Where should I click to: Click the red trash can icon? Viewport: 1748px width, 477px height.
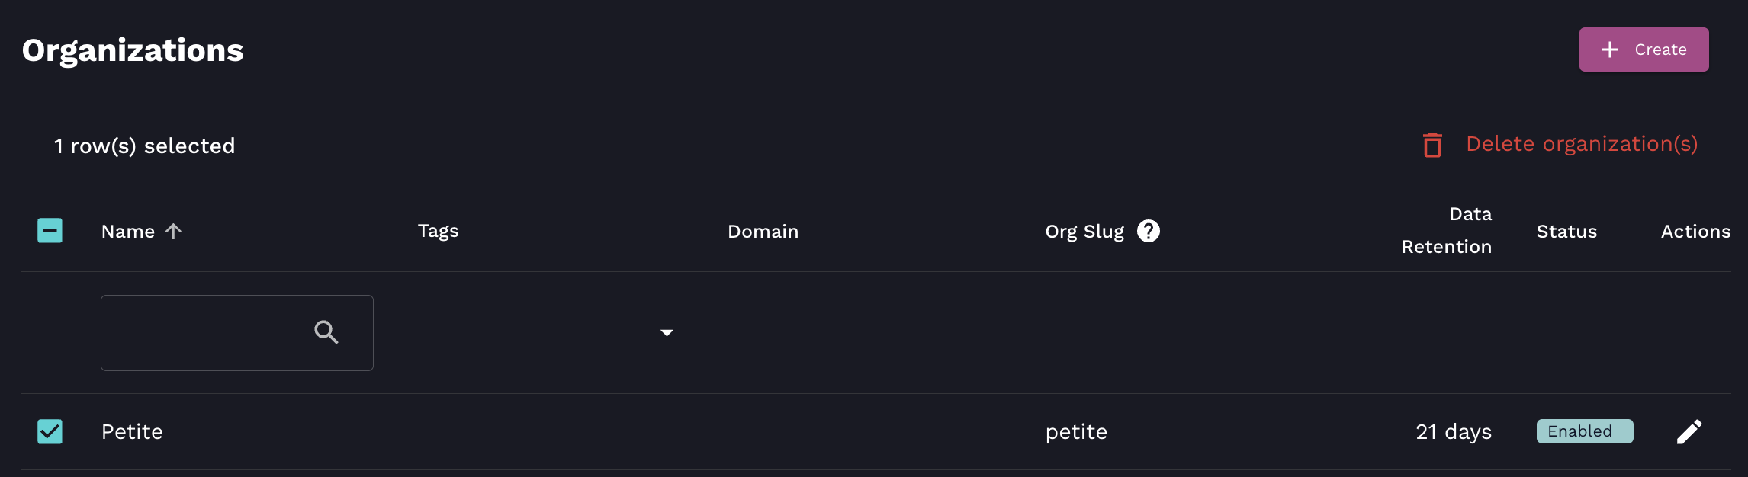click(1432, 145)
